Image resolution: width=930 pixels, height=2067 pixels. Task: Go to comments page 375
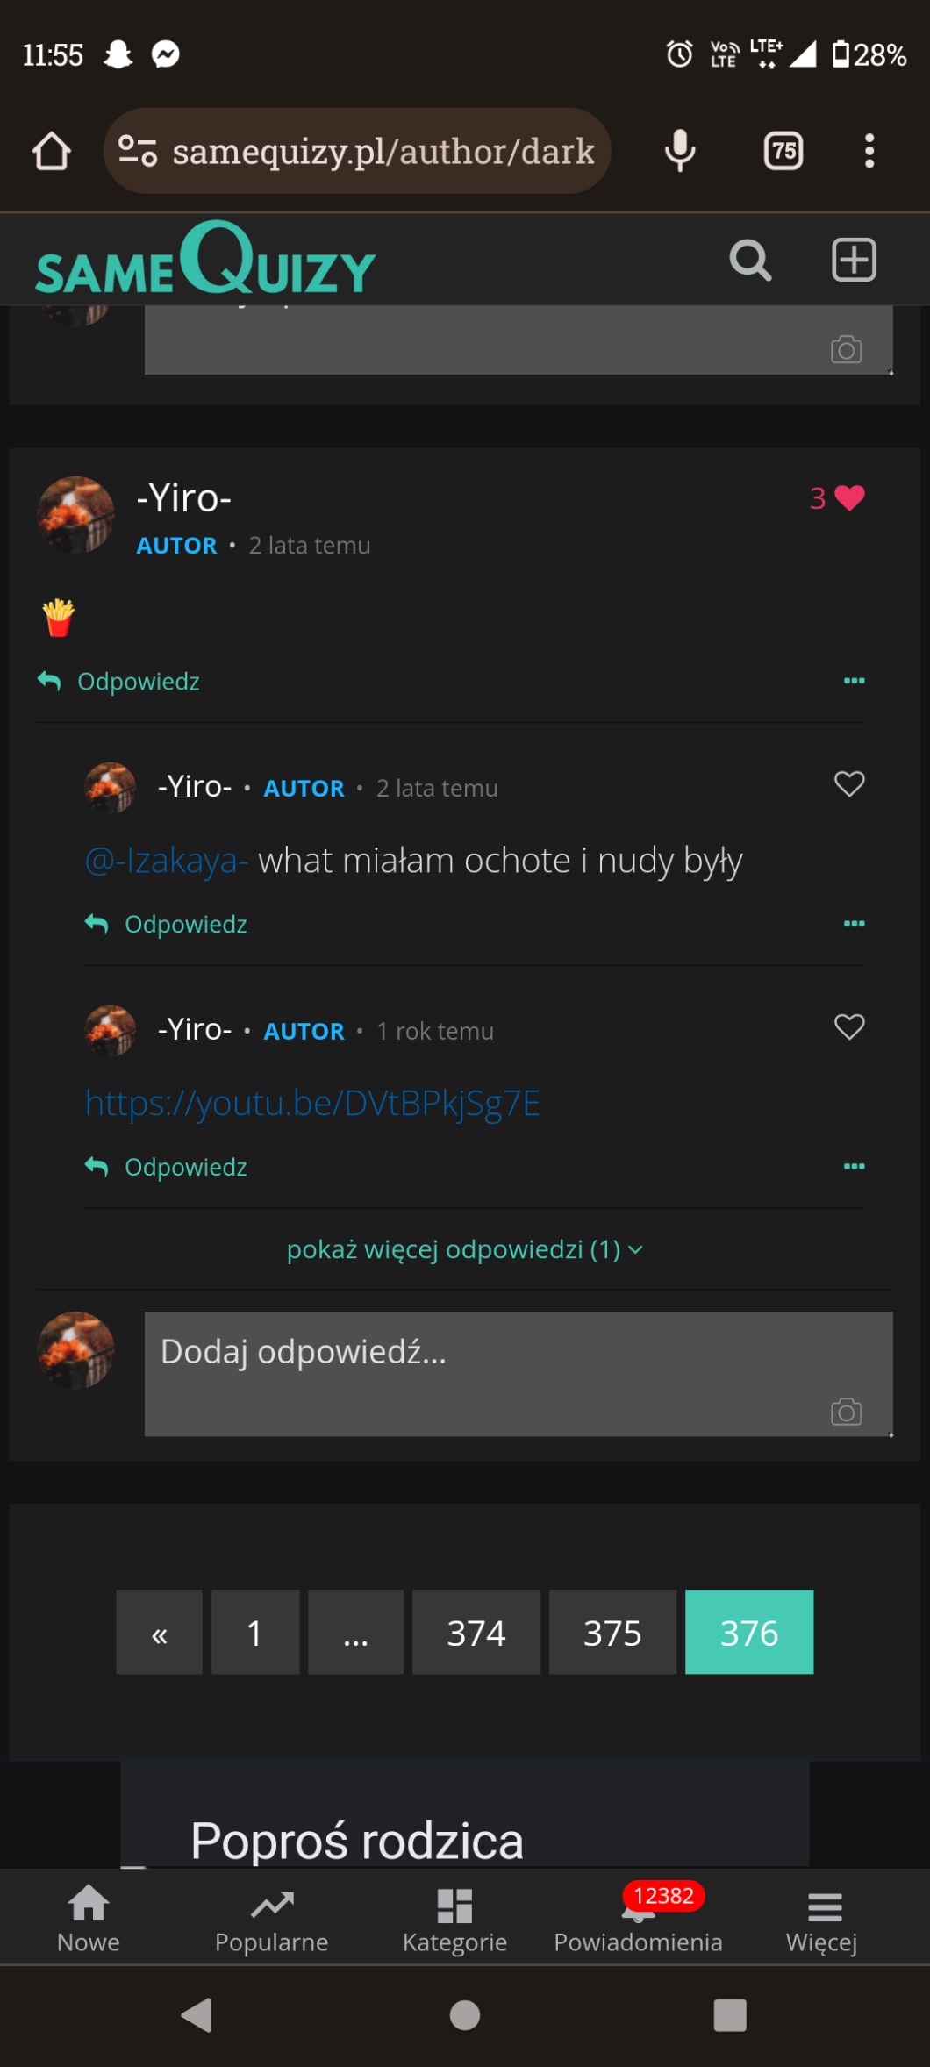point(612,1632)
